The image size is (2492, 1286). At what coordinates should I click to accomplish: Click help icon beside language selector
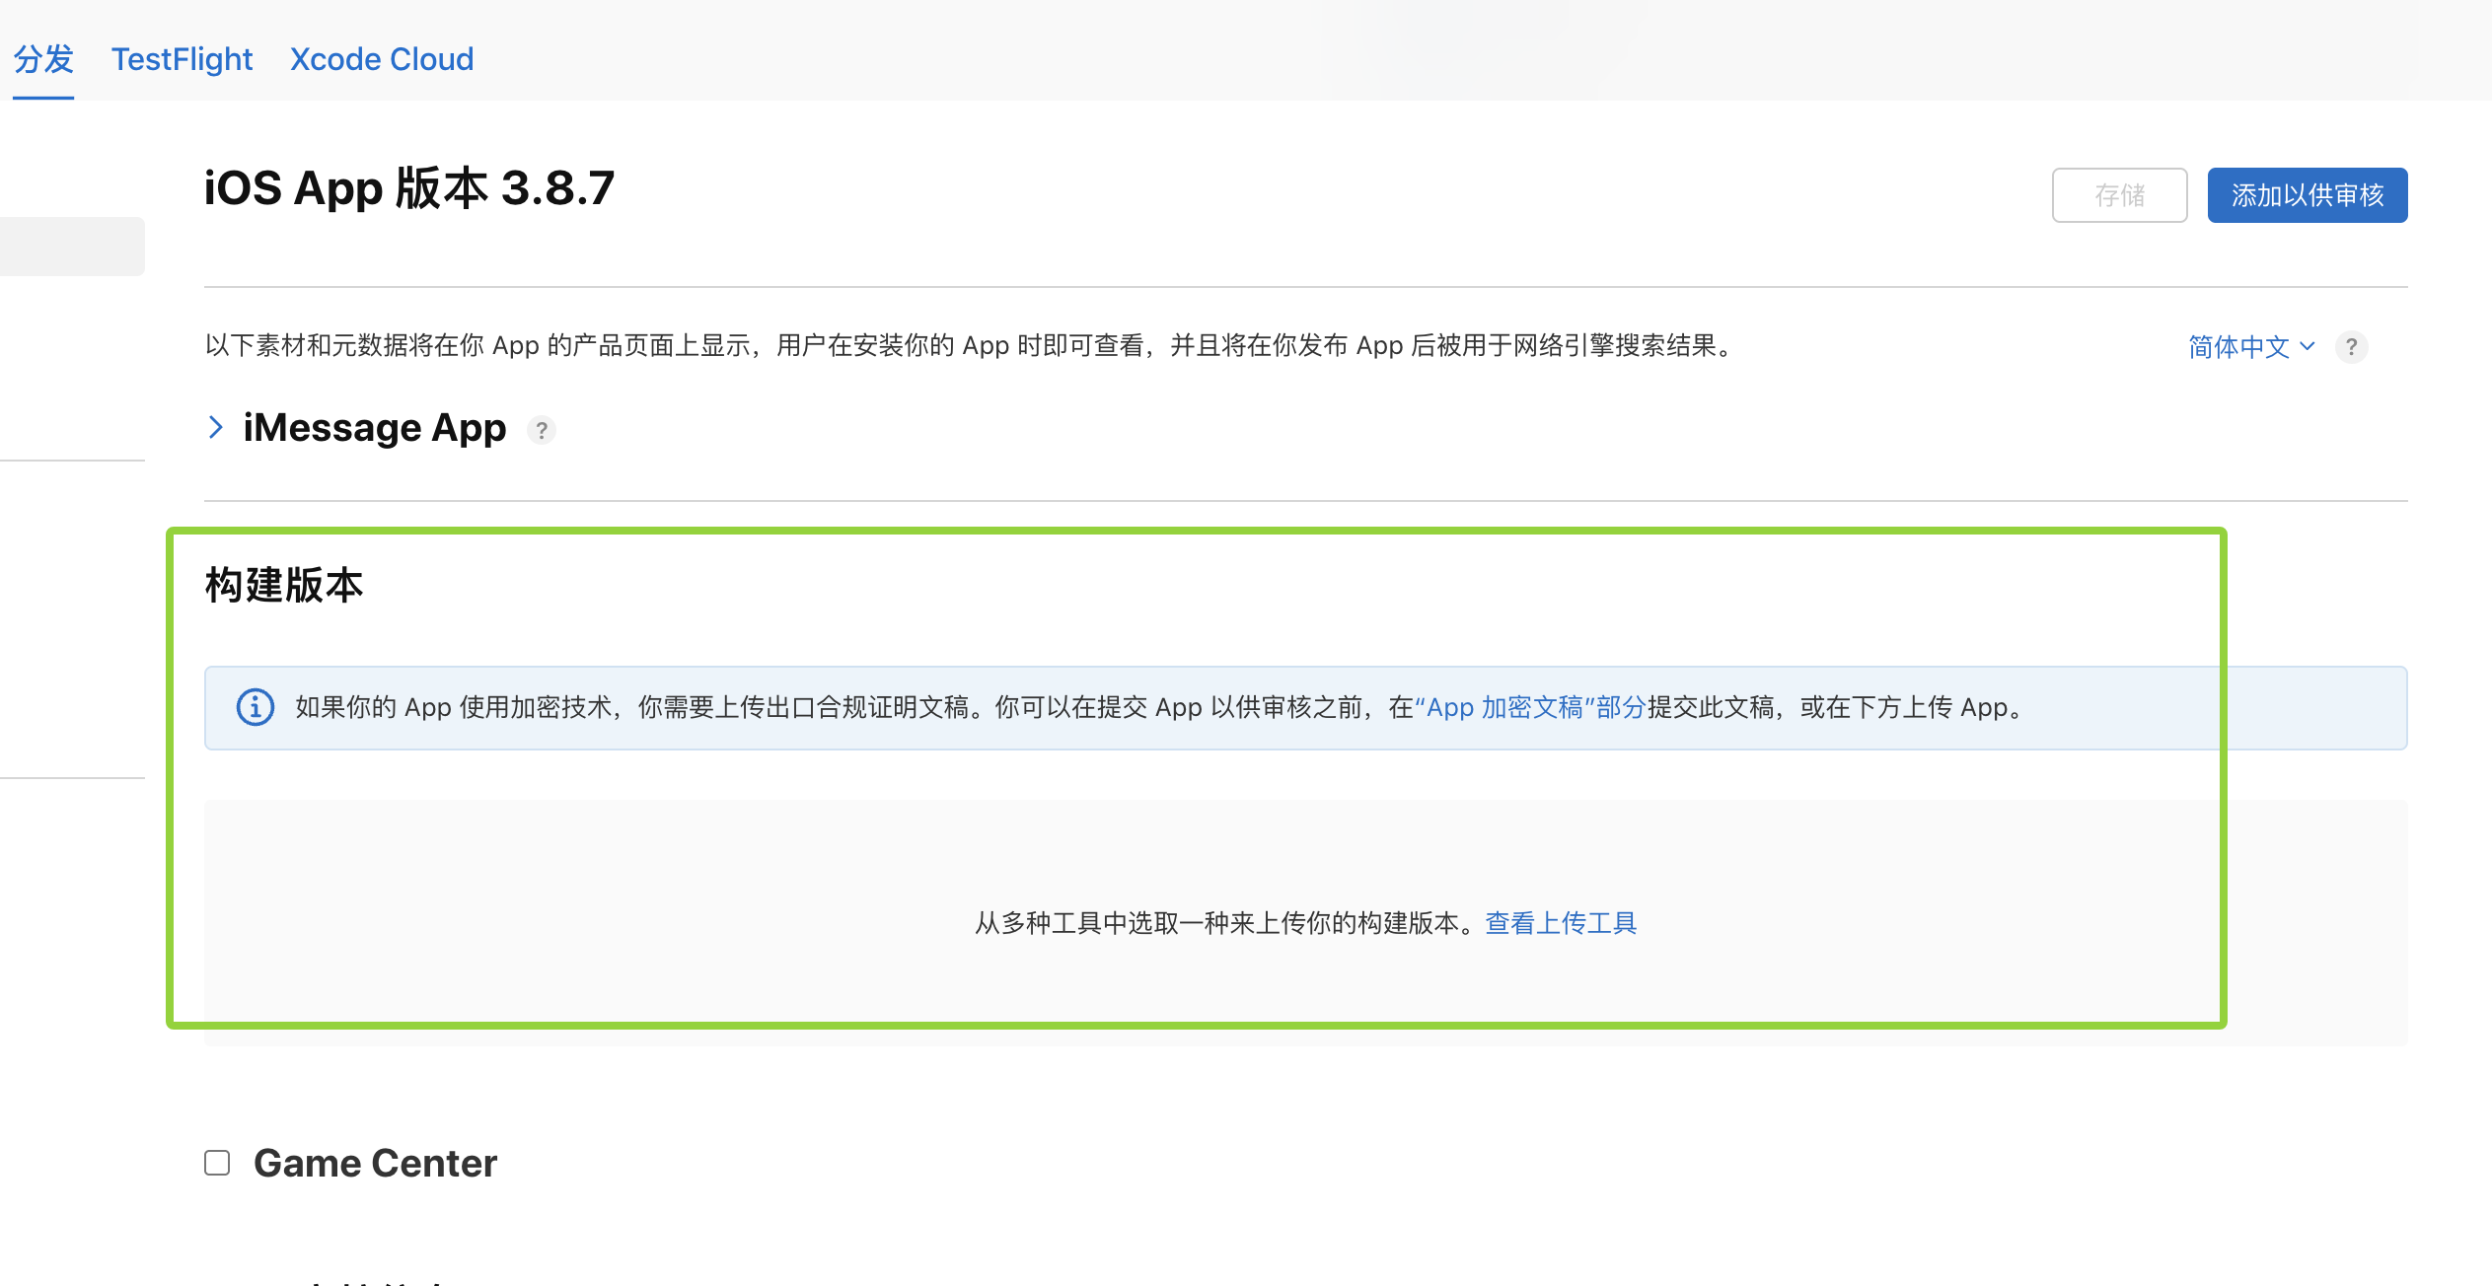point(2351,347)
